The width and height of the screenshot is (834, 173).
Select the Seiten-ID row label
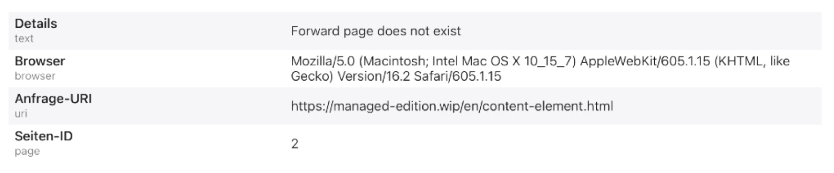pyautogui.click(x=44, y=136)
